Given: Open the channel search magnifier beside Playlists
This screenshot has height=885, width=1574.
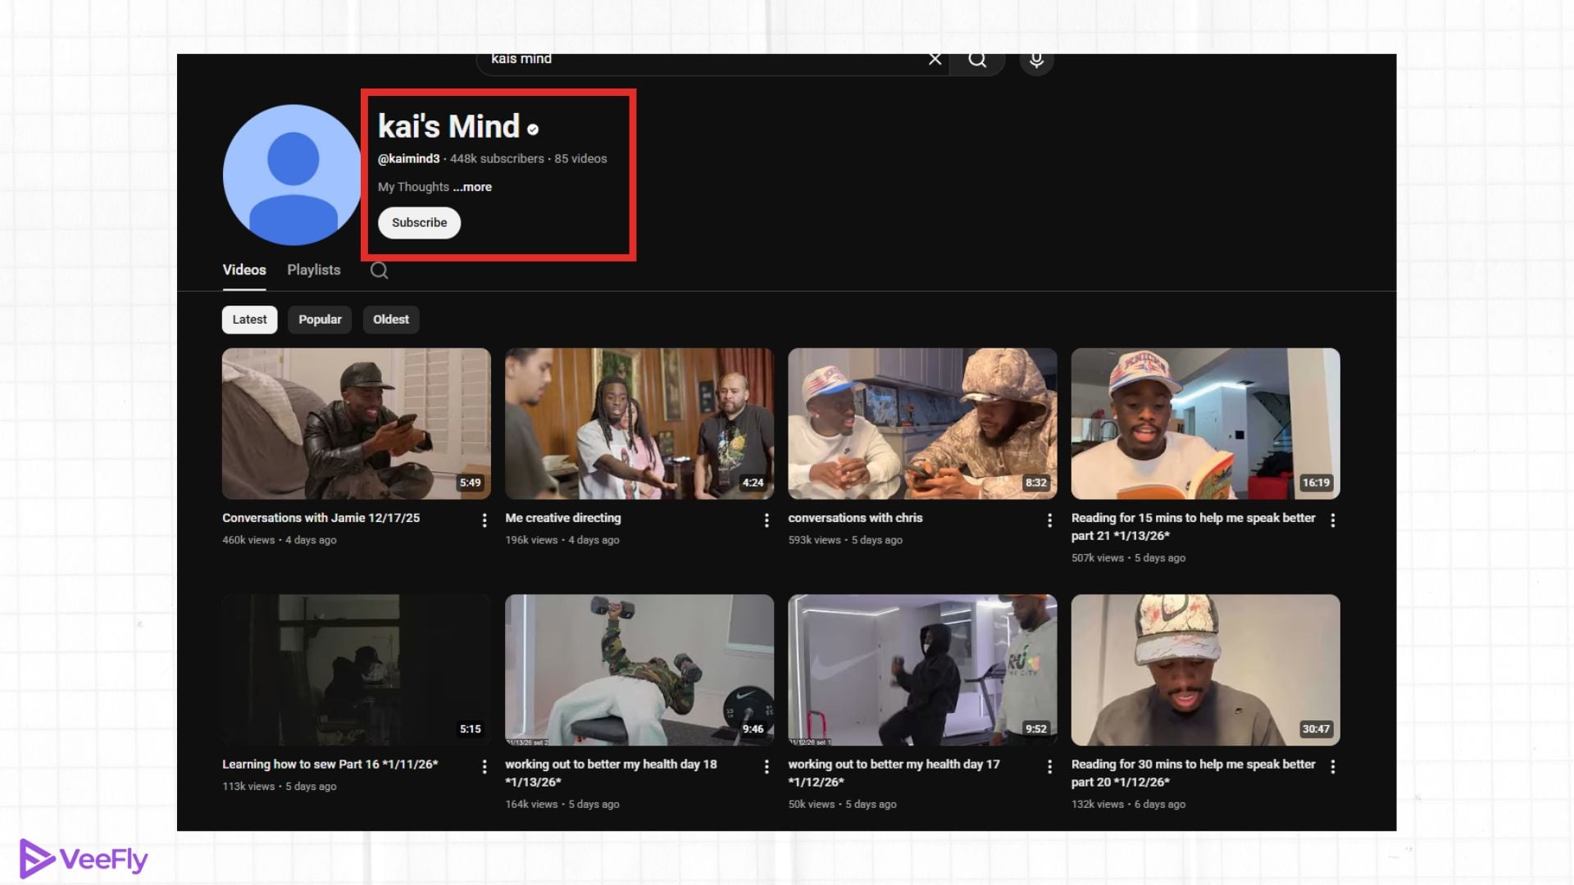Looking at the screenshot, I should click(x=379, y=270).
